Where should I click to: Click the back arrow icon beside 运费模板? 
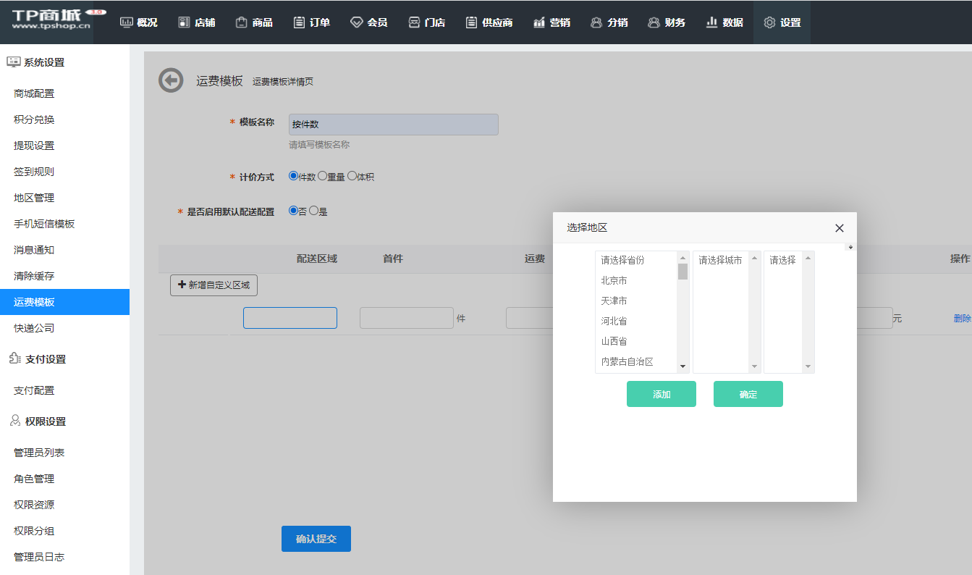pos(171,80)
